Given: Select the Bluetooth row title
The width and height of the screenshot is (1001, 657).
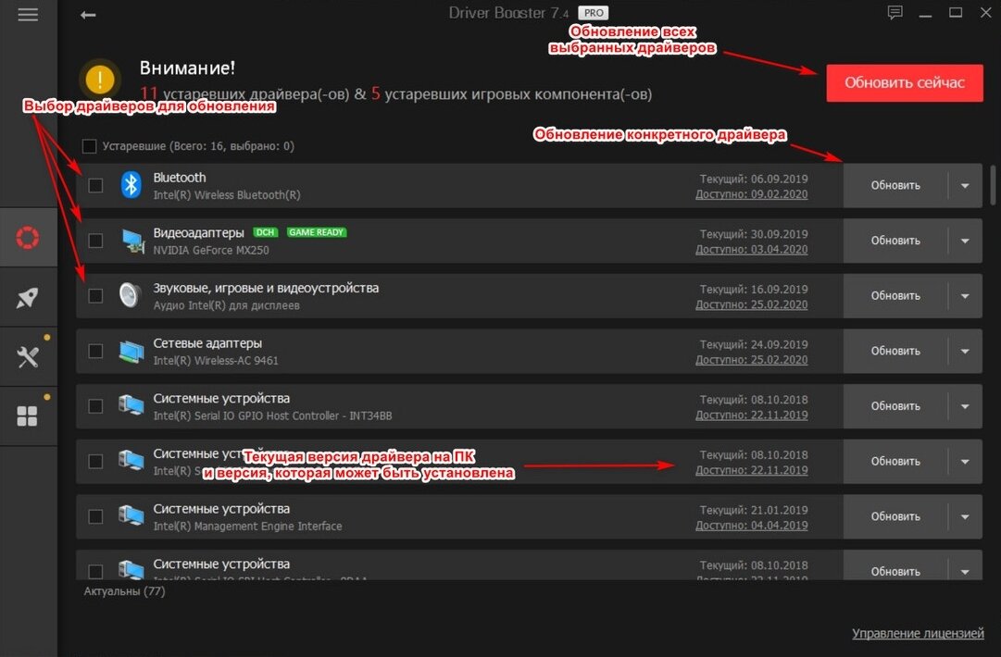Looking at the screenshot, I should (x=180, y=178).
